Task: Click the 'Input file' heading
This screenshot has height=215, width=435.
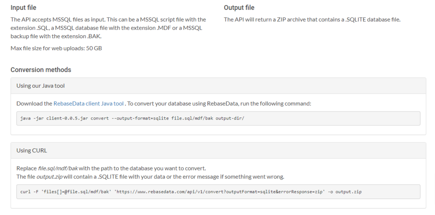Action: pyautogui.click(x=23, y=8)
